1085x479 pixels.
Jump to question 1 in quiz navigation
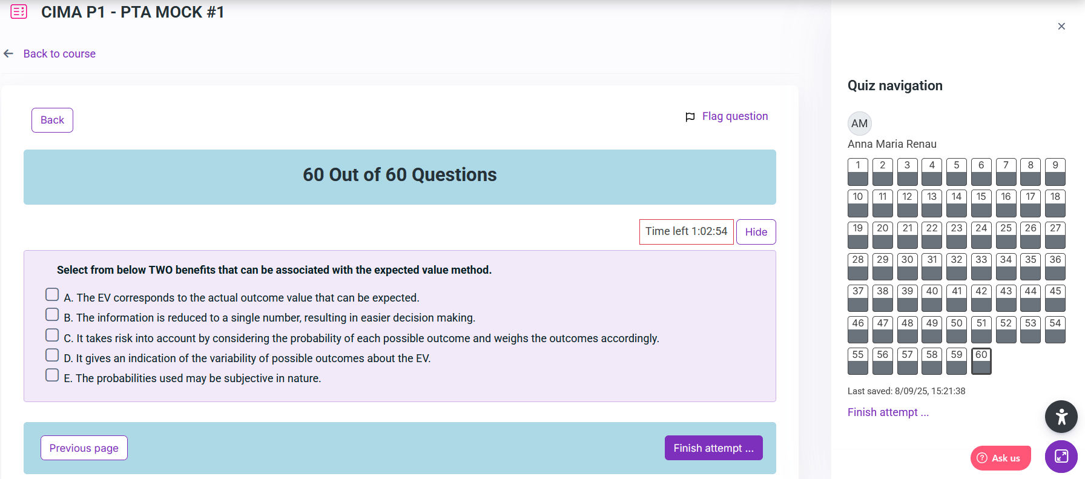(857, 172)
